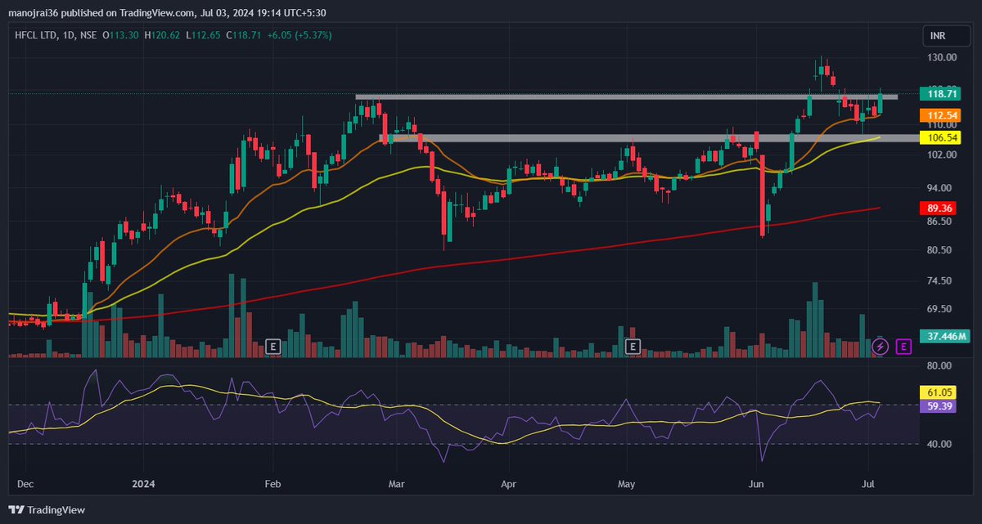Click the Mar label on time axis
Viewport: 982px width, 524px height.
coord(396,484)
